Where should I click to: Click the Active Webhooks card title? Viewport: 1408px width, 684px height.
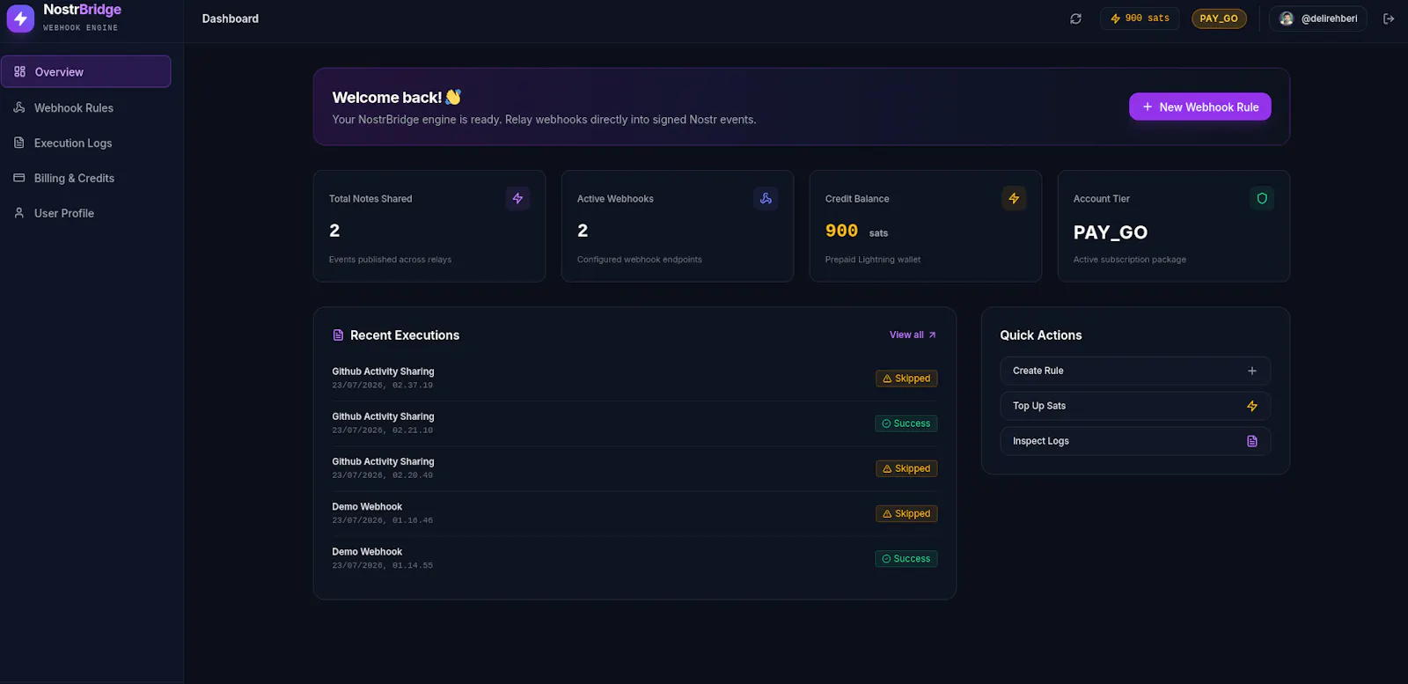[x=615, y=199]
